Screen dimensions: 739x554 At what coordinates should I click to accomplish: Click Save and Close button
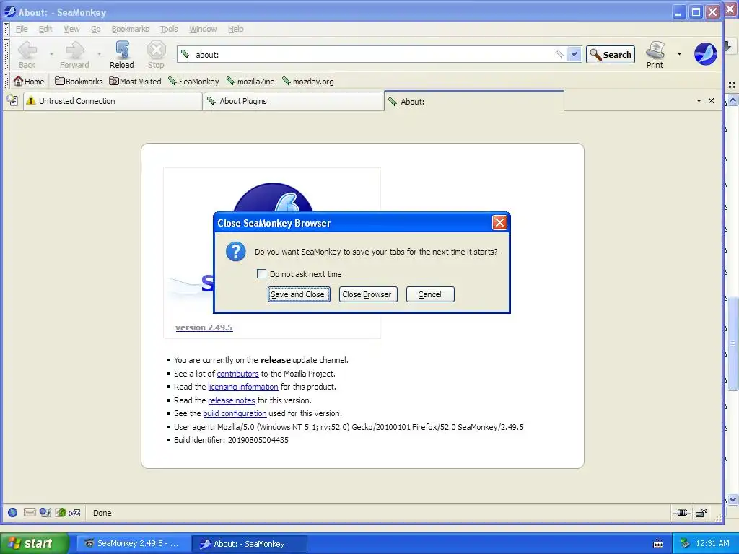(299, 294)
